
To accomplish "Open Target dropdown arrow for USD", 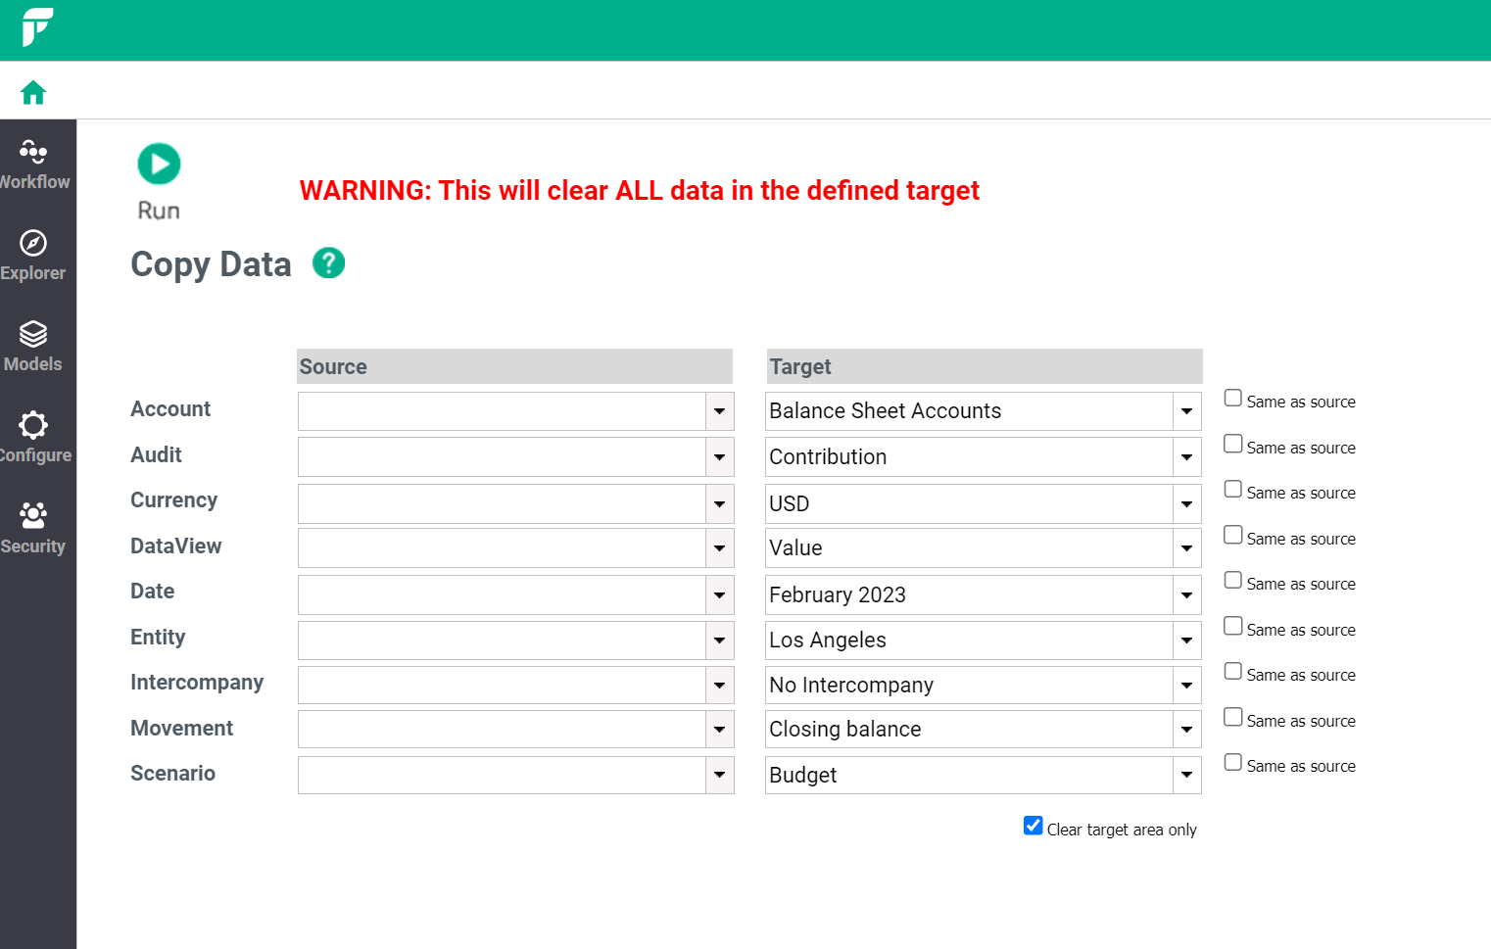I will (x=1187, y=504).
